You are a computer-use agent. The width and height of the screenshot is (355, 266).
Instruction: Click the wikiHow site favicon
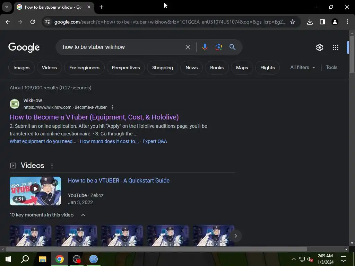coord(15,104)
